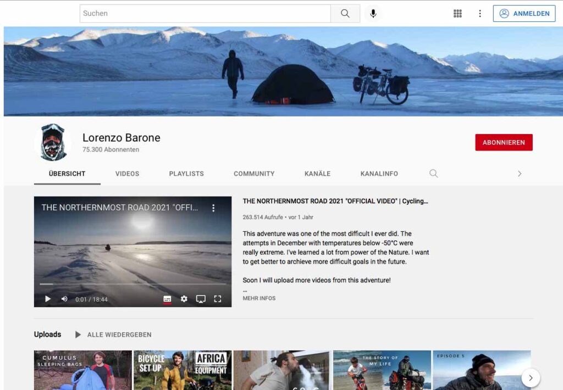Open settings three-dot menu in header
Screen dimensions: 563x390
pos(480,14)
